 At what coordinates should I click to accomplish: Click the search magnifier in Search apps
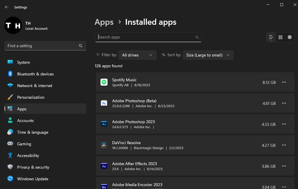197,37
